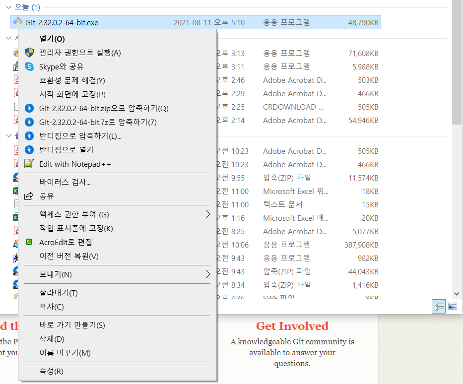Select 호환성 문제 해결(Y)
The height and width of the screenshot is (384, 463).
[x=117, y=80]
